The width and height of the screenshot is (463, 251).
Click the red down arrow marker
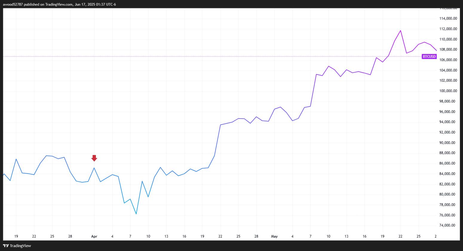click(94, 158)
